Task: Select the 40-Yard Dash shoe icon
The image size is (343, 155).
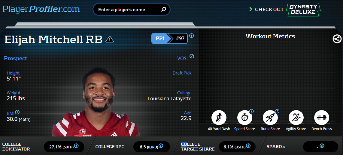Action: coord(219,118)
